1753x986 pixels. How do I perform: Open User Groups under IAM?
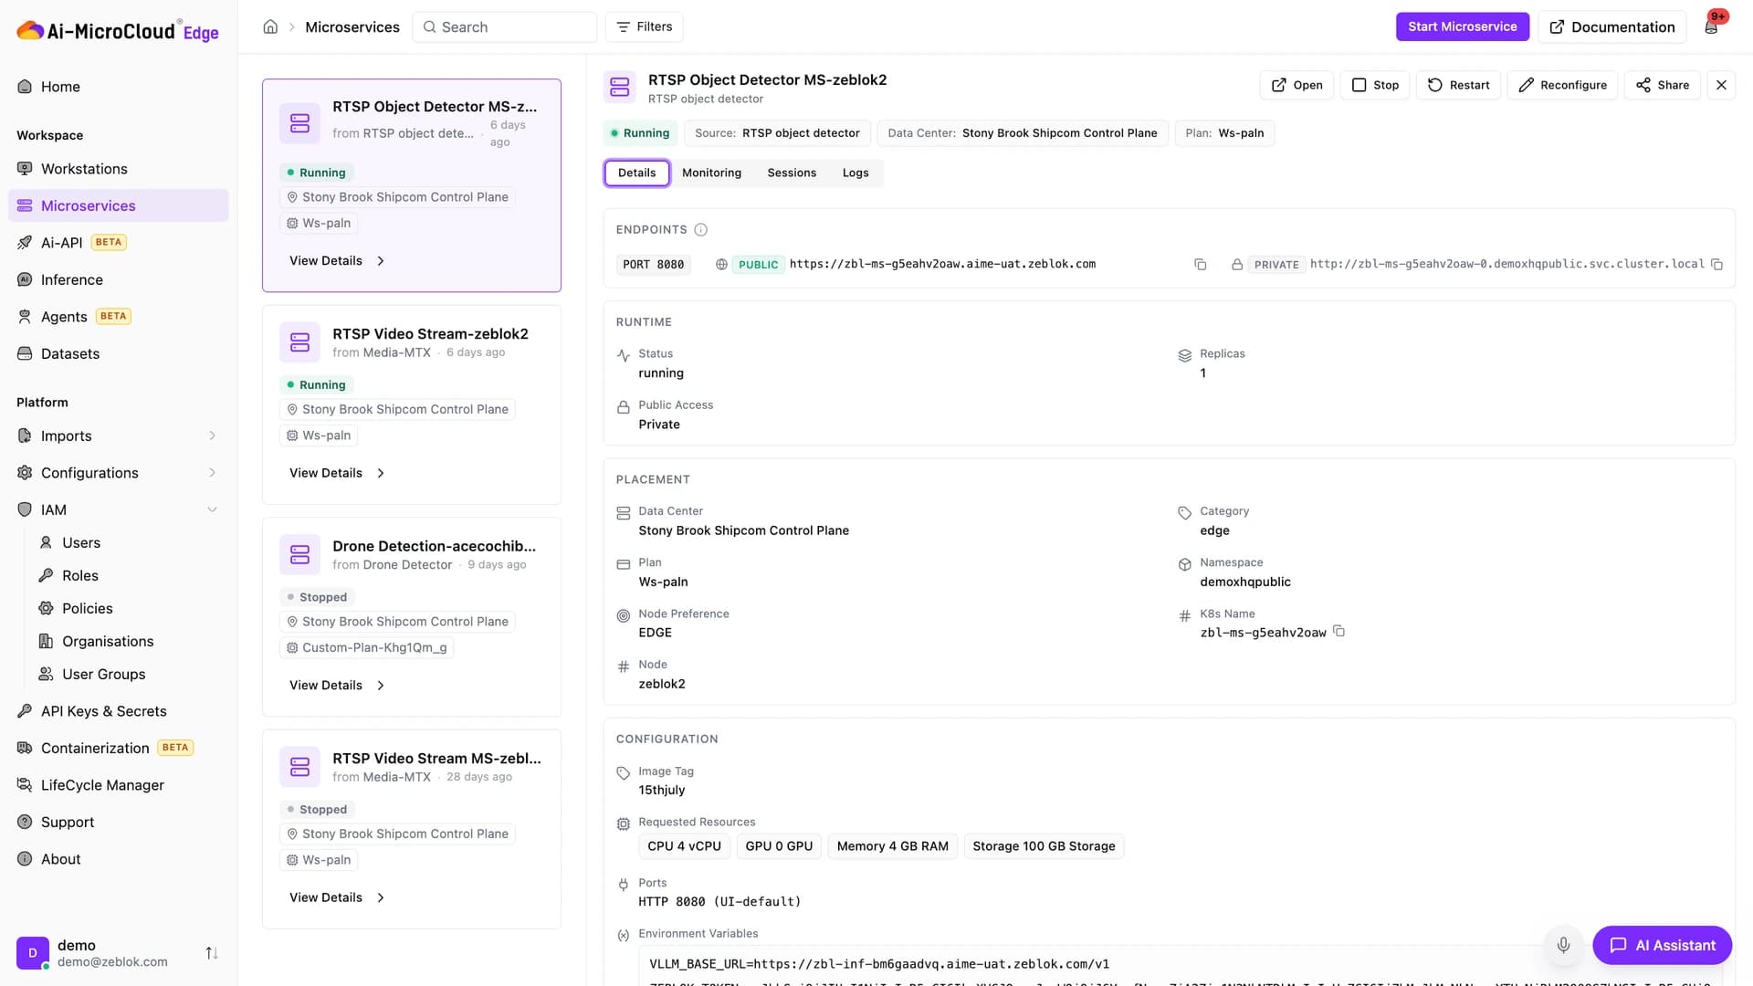point(128,674)
